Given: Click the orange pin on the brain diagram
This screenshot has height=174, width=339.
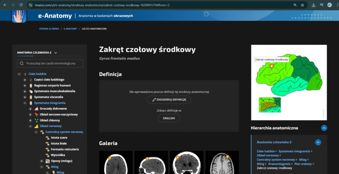Looking at the screenshot, I should coord(271,66).
